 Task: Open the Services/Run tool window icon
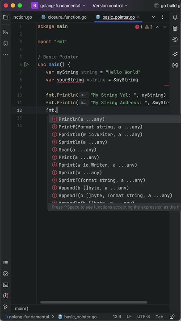(x=5, y=274)
